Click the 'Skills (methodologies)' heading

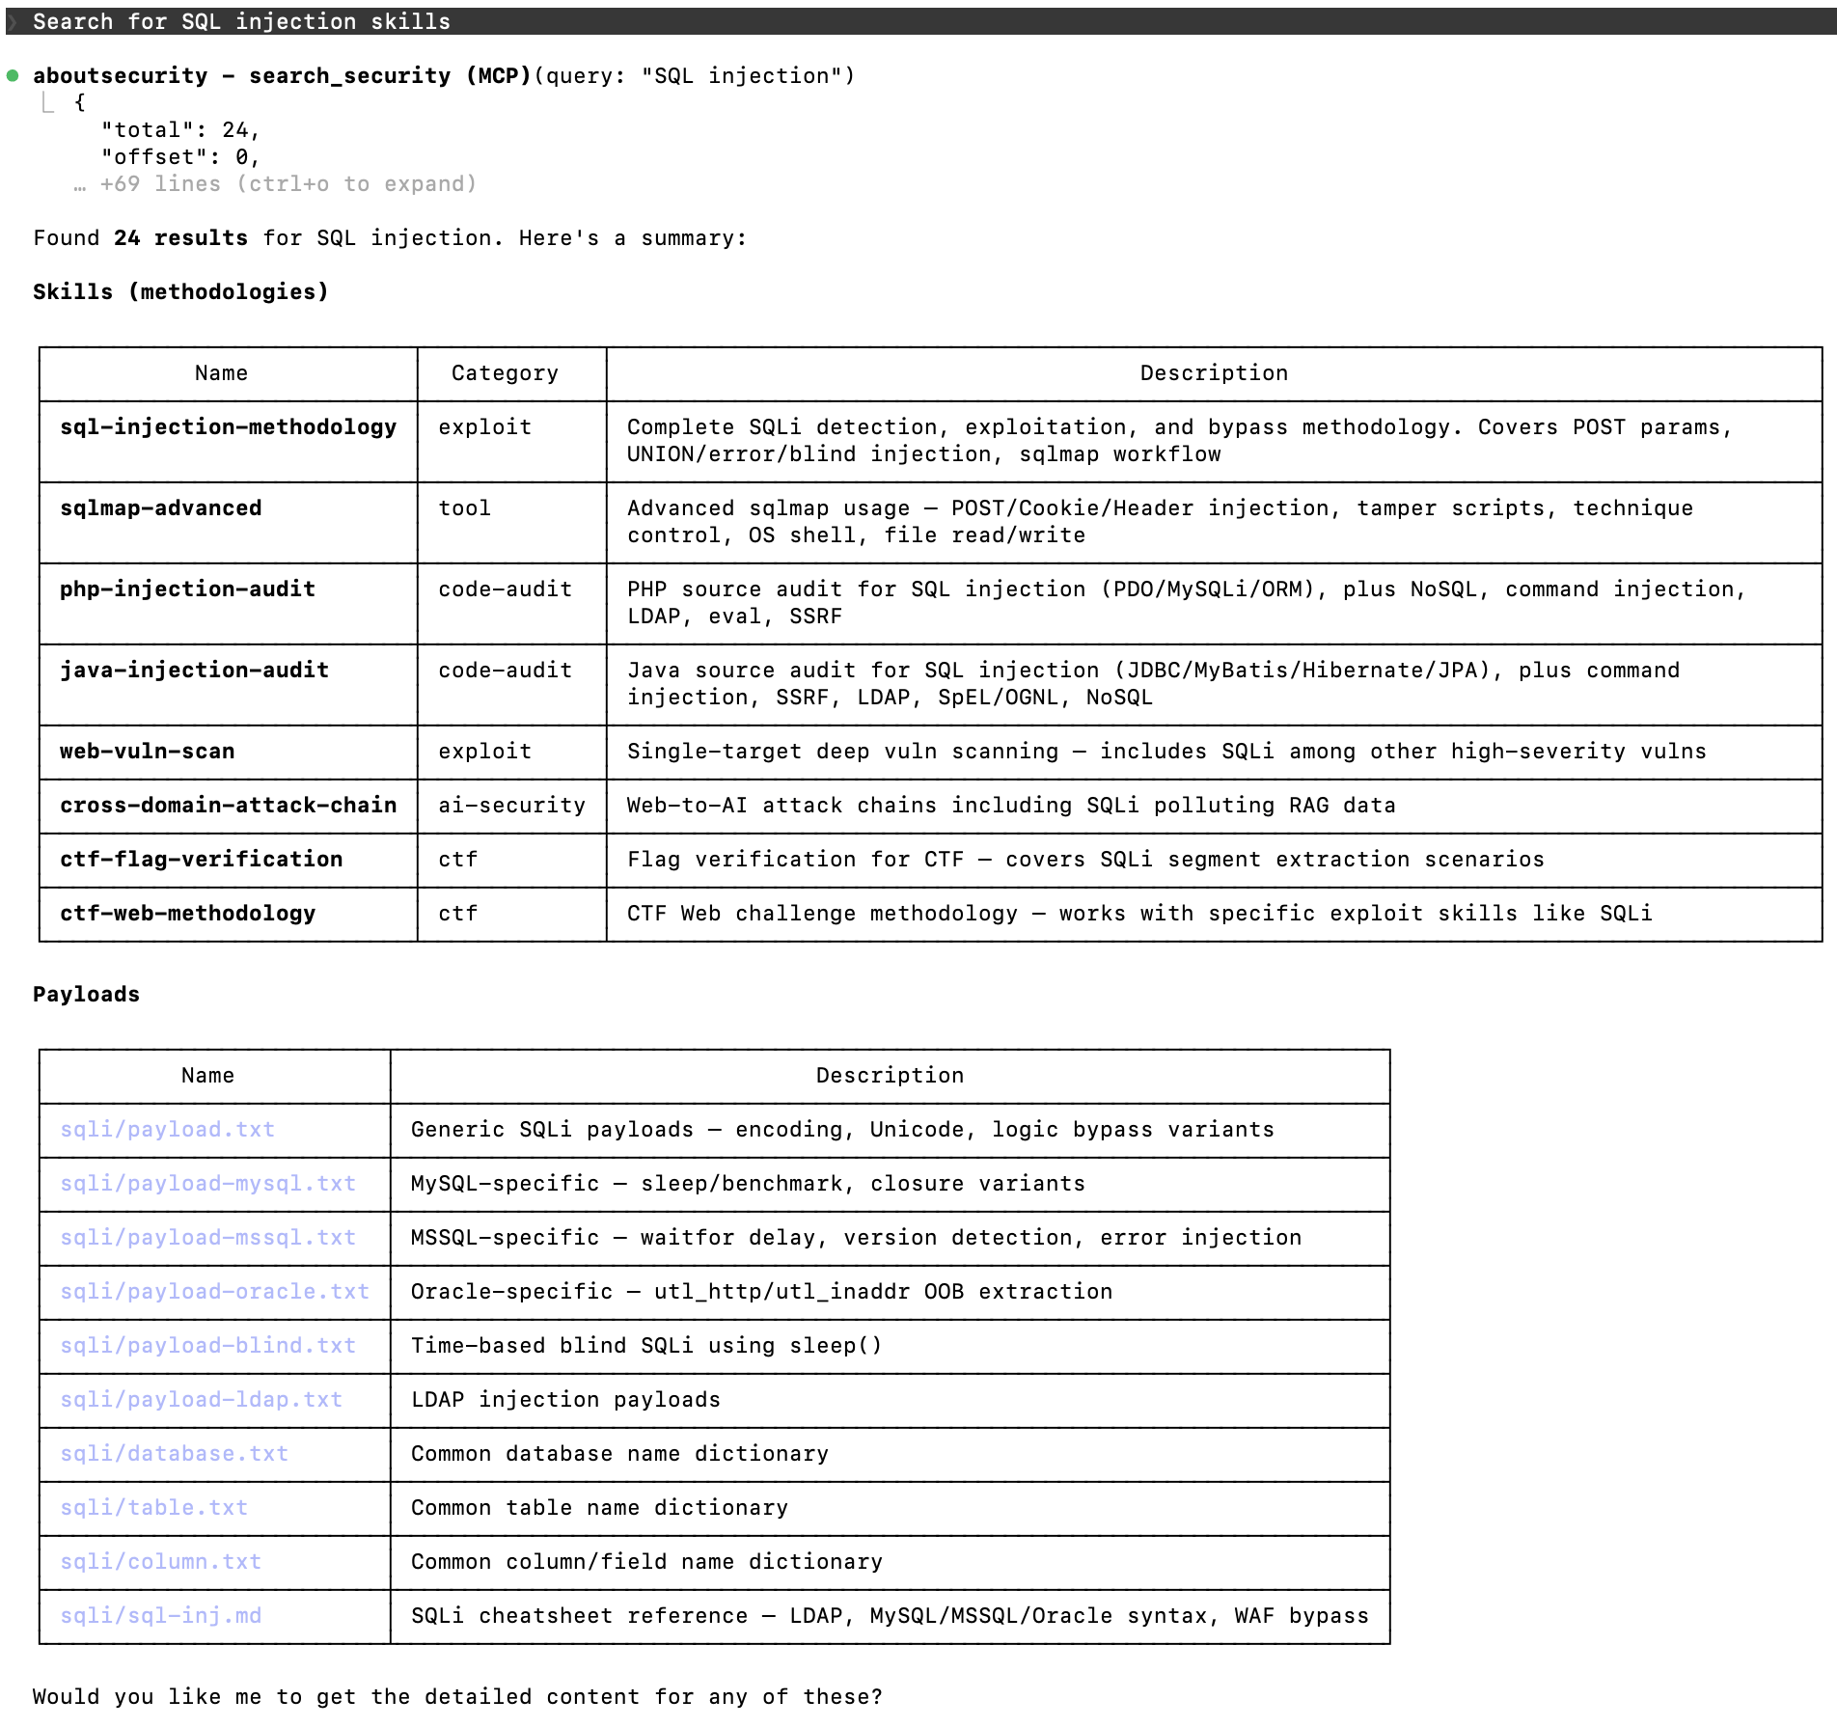180,291
